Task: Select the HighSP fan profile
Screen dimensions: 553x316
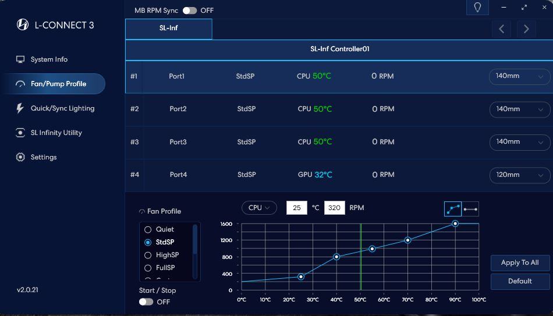Action: (148, 255)
